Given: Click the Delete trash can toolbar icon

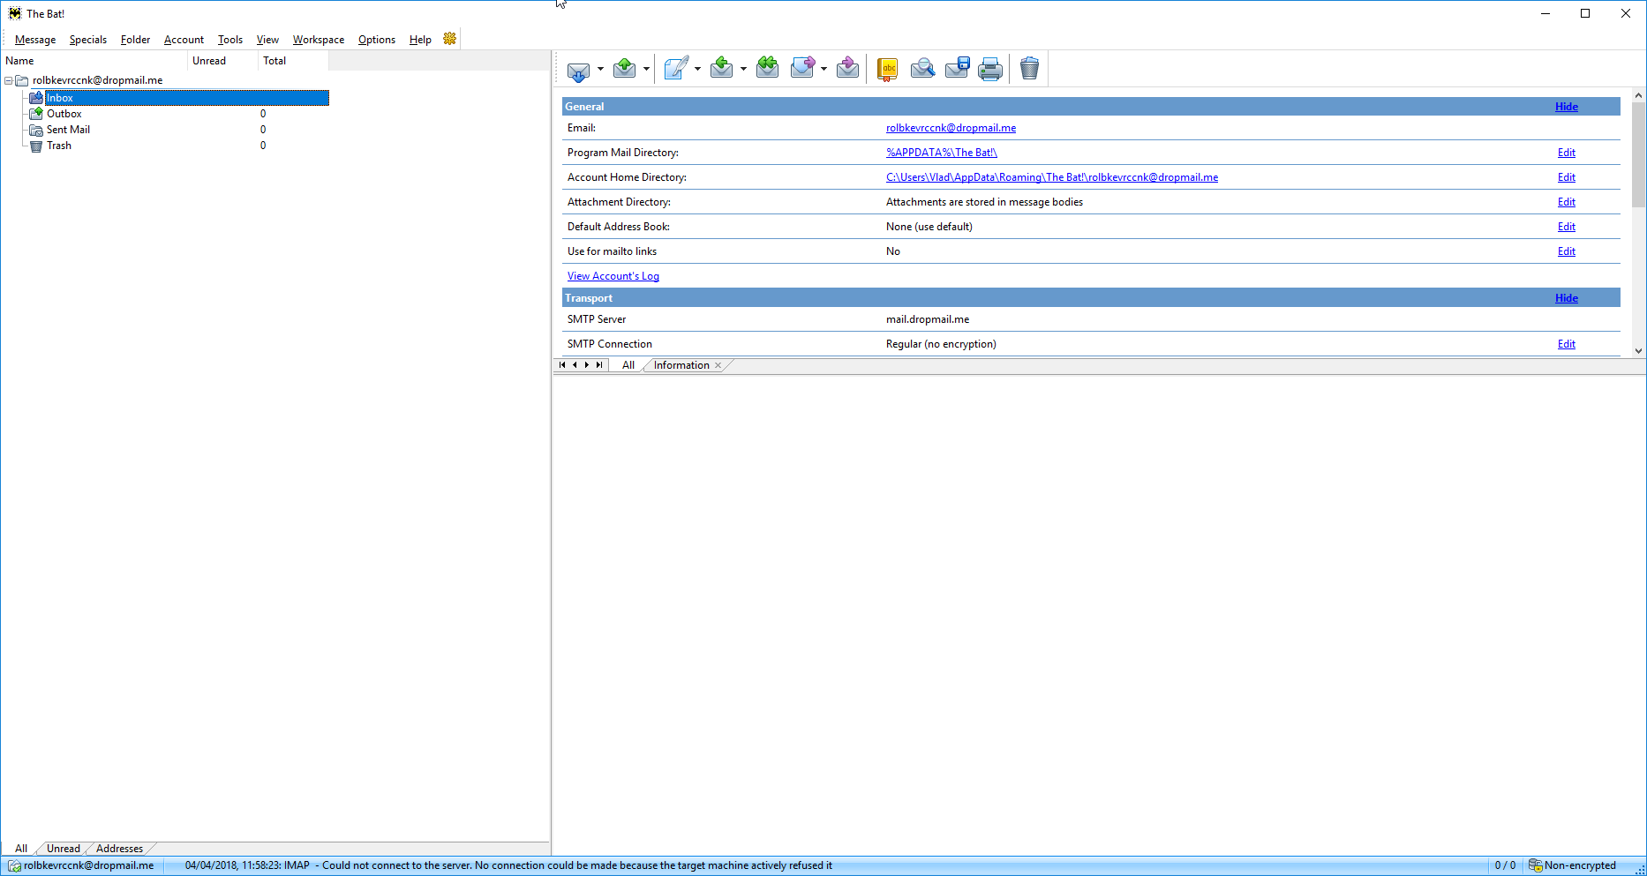Looking at the screenshot, I should [1029, 69].
